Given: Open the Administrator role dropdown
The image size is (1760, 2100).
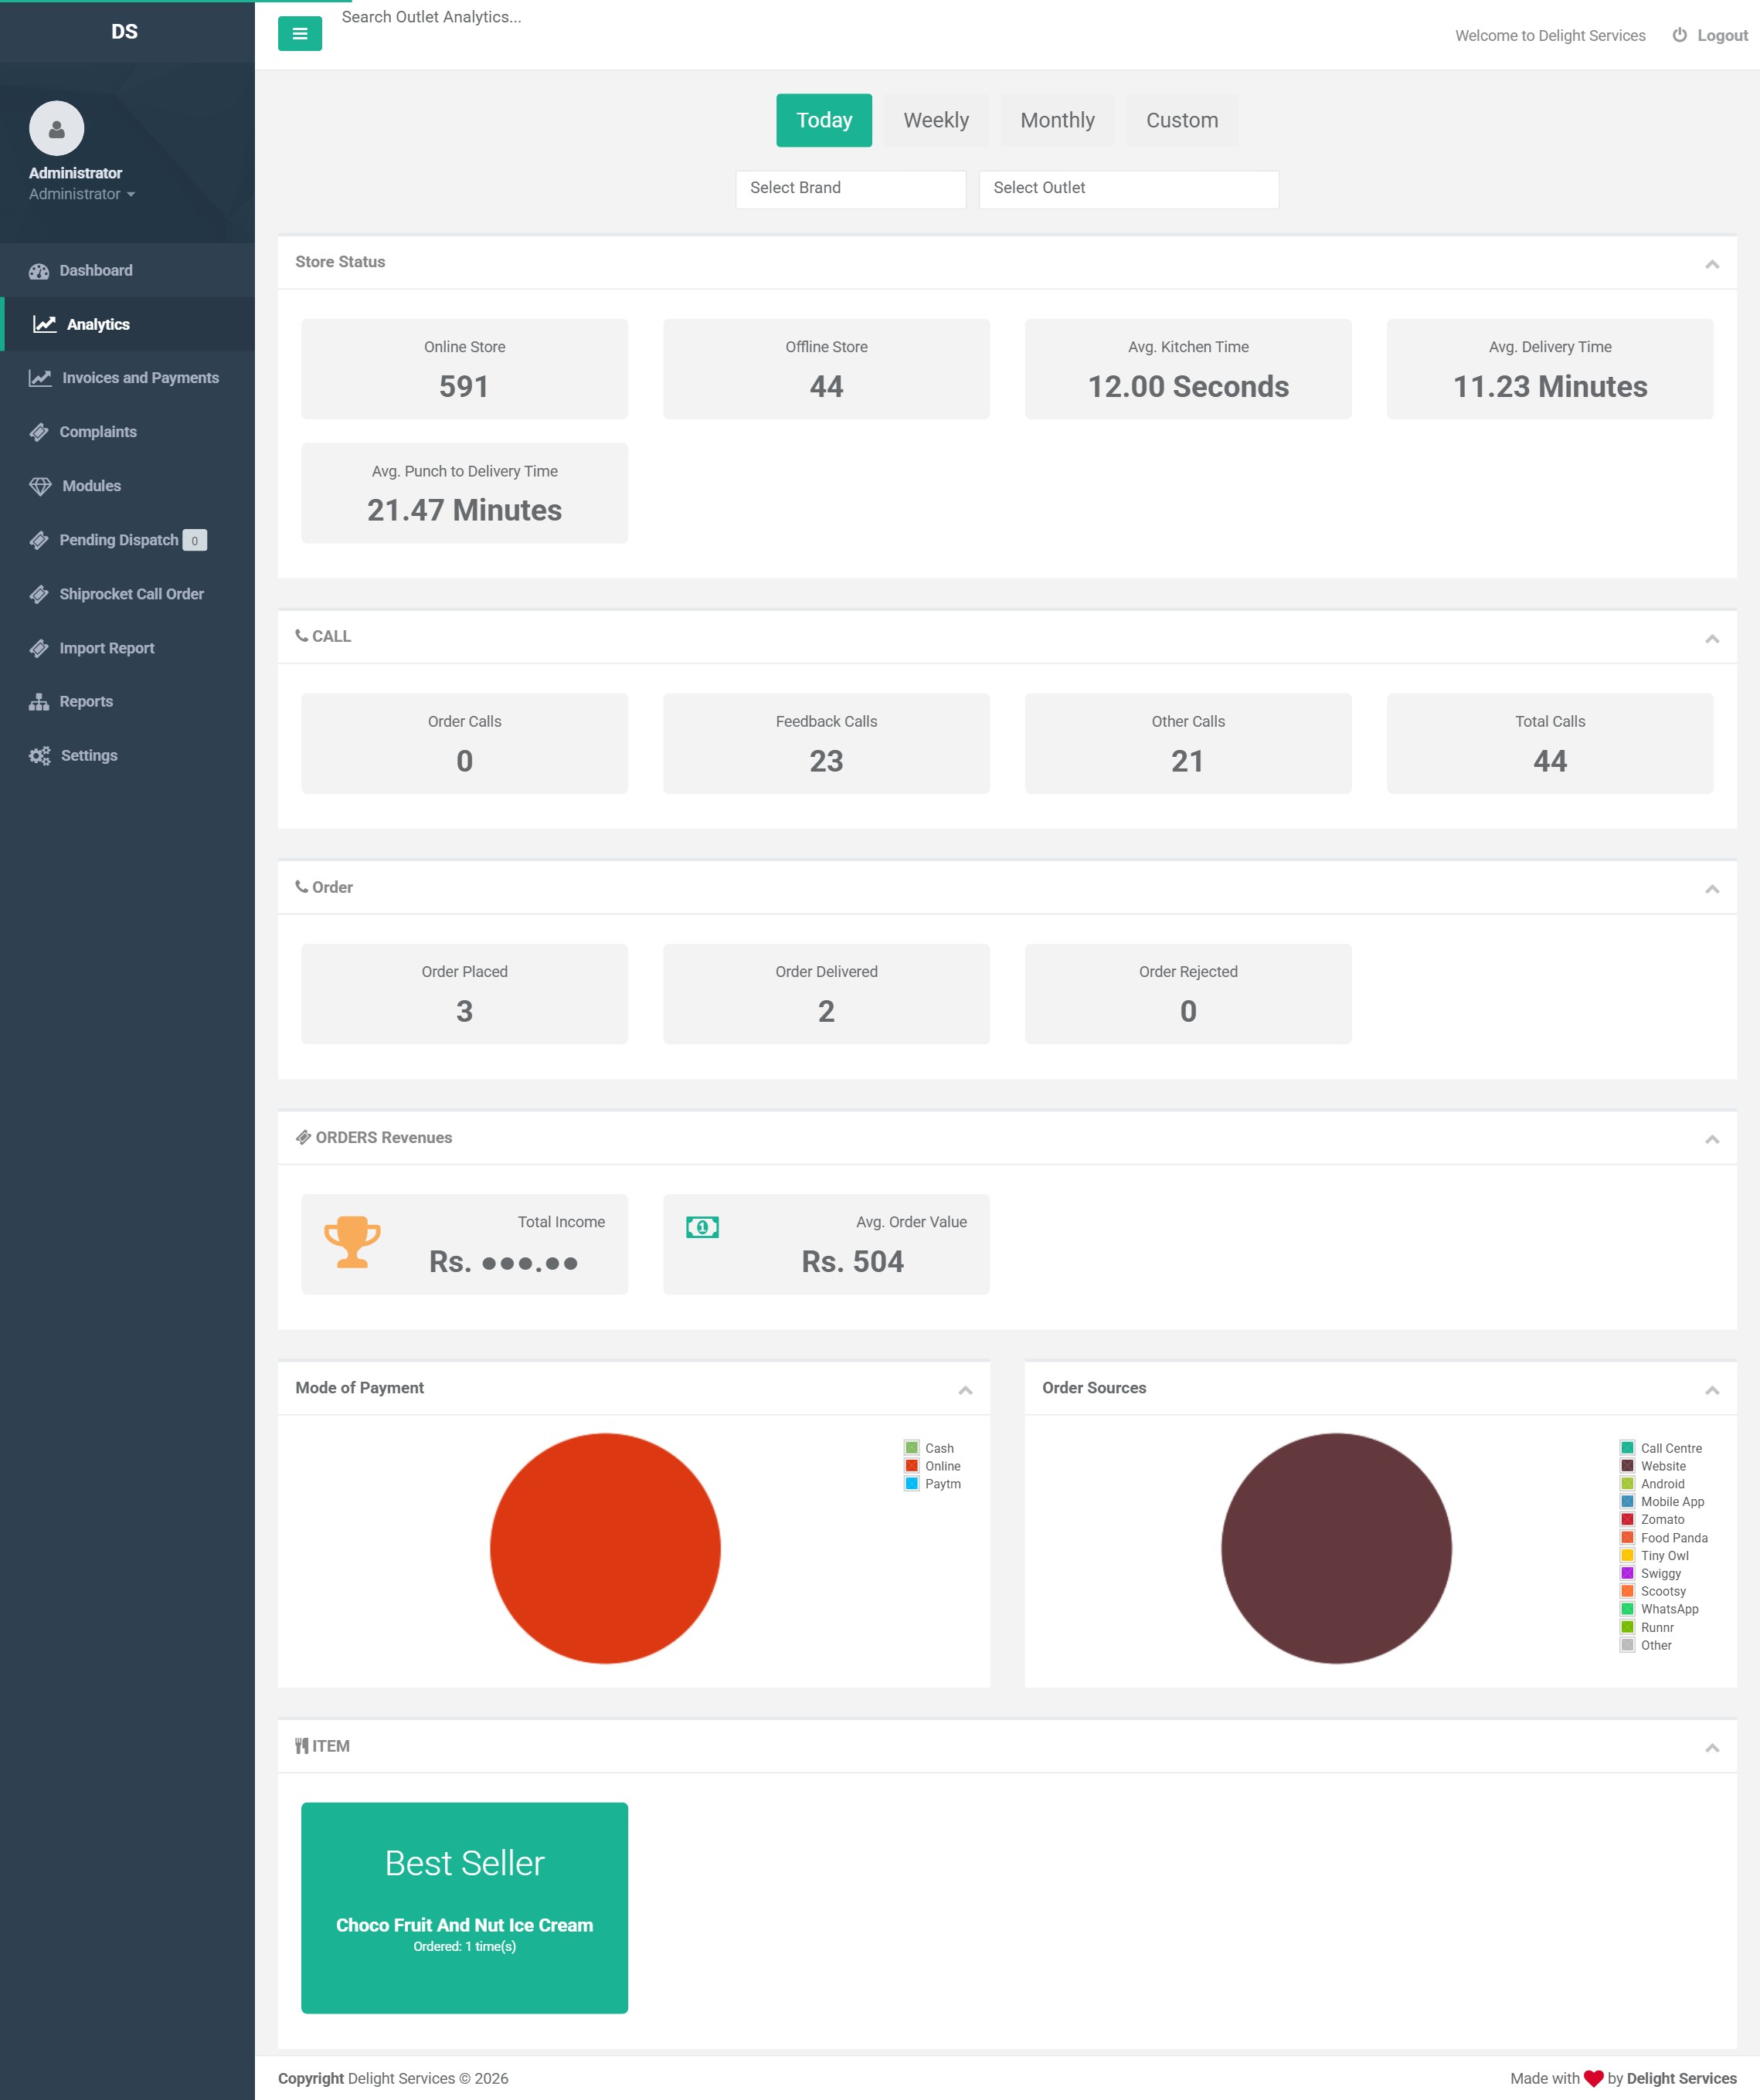Looking at the screenshot, I should tap(82, 194).
